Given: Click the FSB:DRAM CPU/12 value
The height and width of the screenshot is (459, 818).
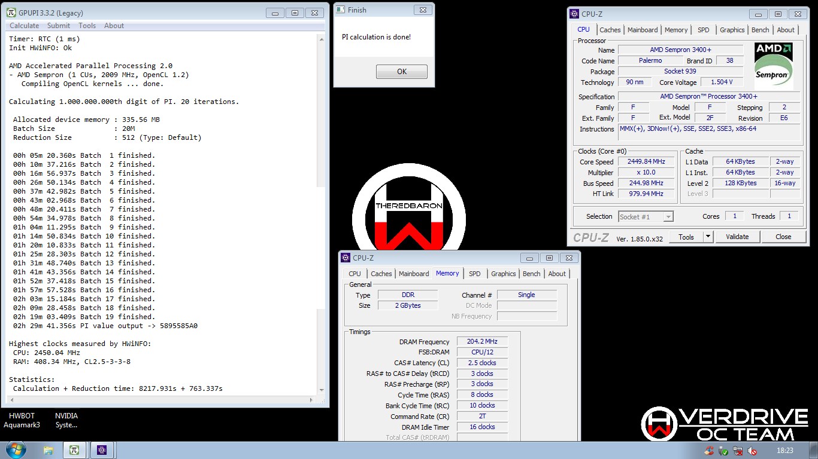Looking at the screenshot, I should click(482, 352).
